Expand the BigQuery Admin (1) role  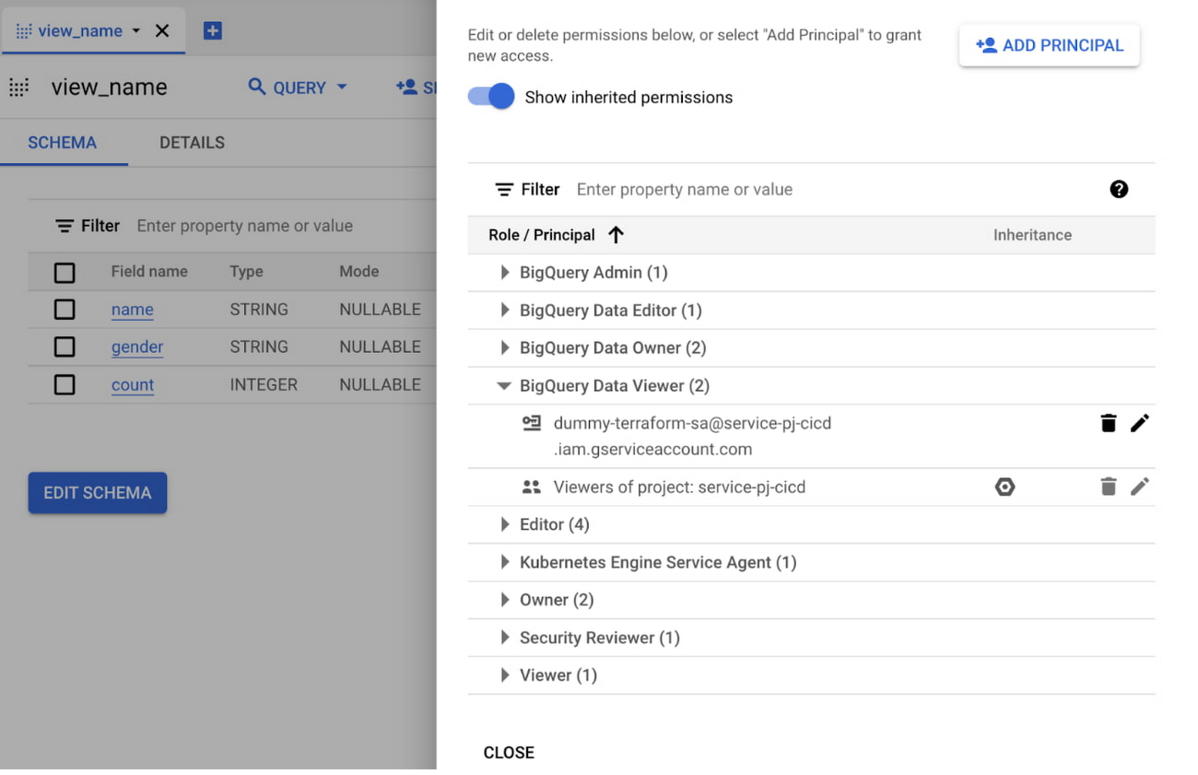[x=504, y=273]
